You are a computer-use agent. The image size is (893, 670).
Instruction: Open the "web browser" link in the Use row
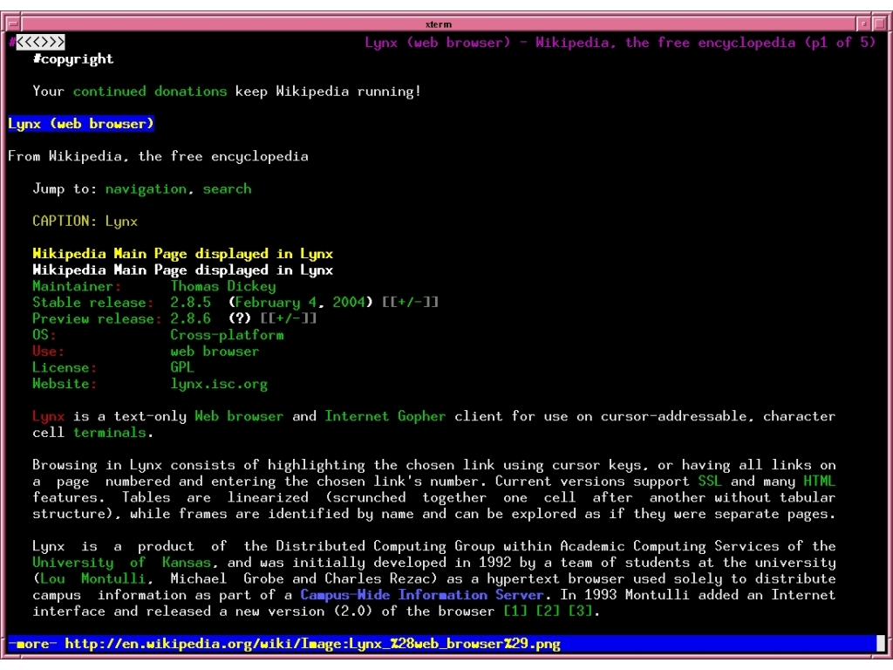point(215,351)
